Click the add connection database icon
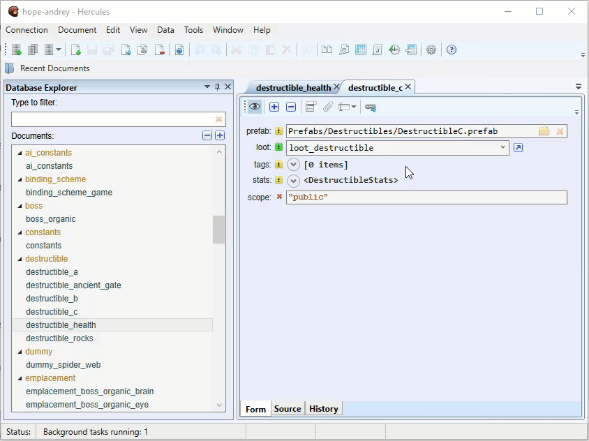This screenshot has width=589, height=441. tap(16, 50)
